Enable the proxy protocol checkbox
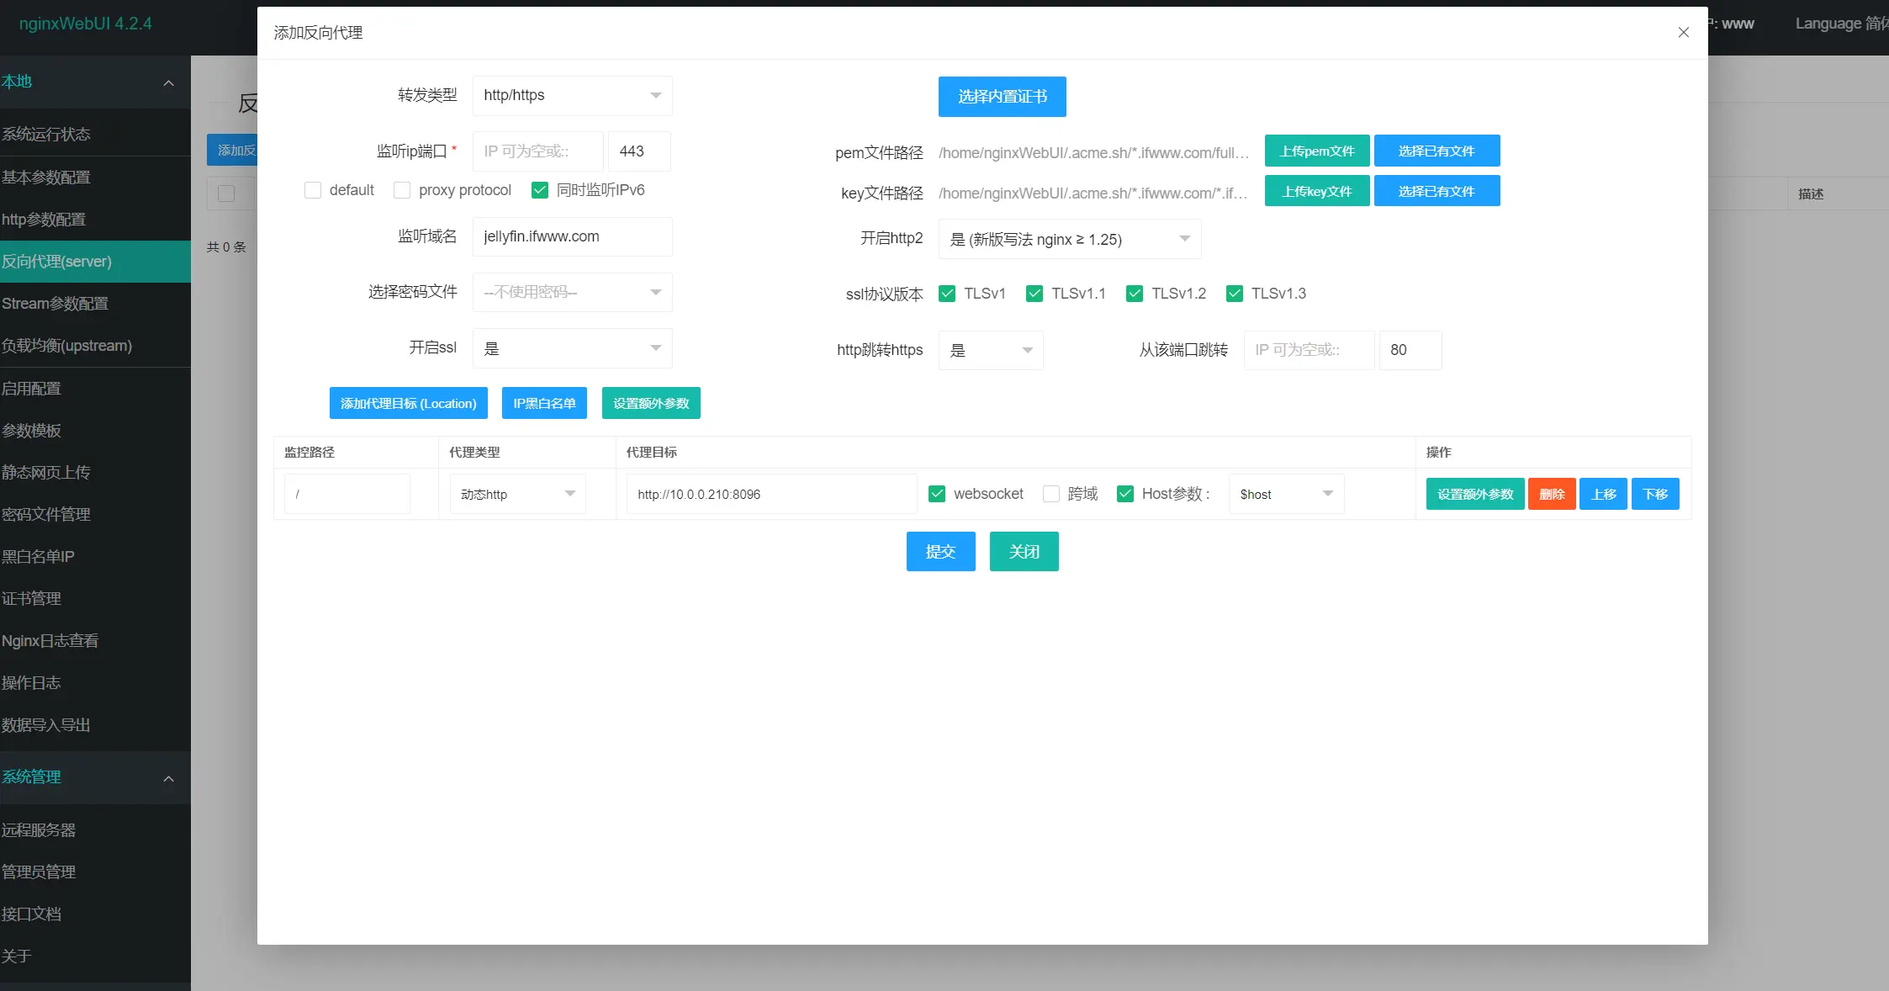Image resolution: width=1889 pixels, height=991 pixels. [402, 190]
